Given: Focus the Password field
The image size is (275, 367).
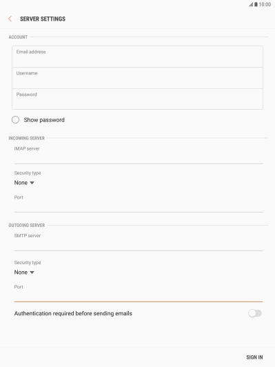Looking at the screenshot, I should 138,99.
